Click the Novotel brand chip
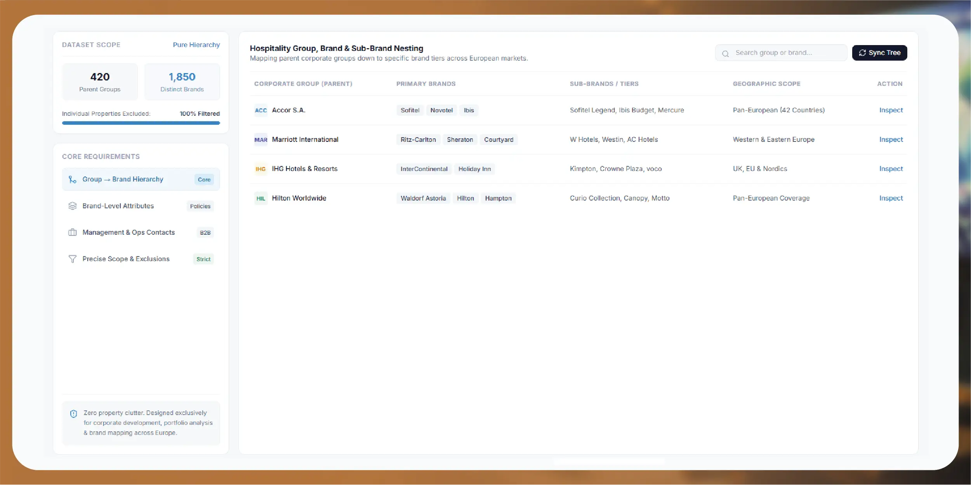 point(441,110)
